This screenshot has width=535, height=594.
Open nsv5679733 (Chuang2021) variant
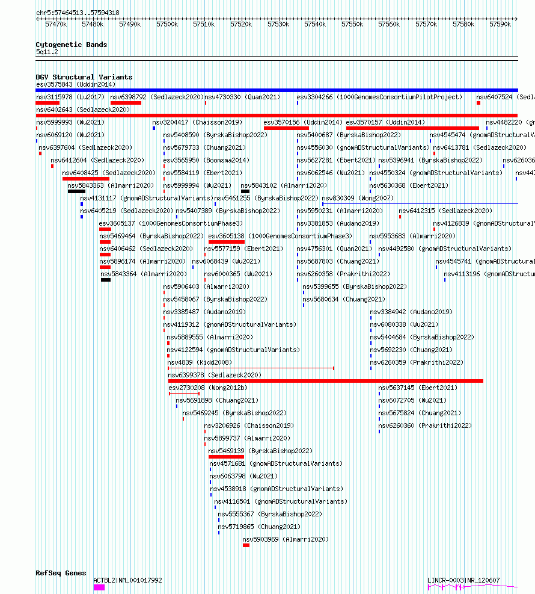204,147
